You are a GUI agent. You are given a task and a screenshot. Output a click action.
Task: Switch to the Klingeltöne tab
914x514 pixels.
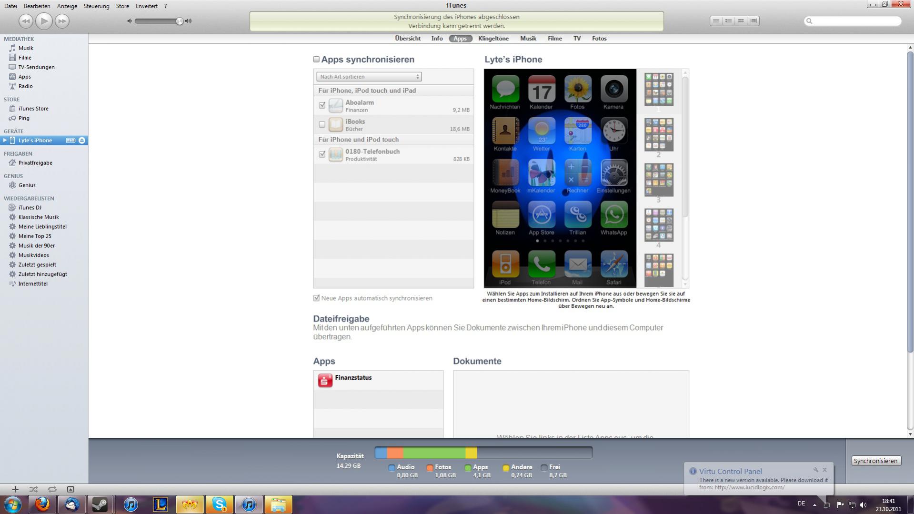point(493,39)
